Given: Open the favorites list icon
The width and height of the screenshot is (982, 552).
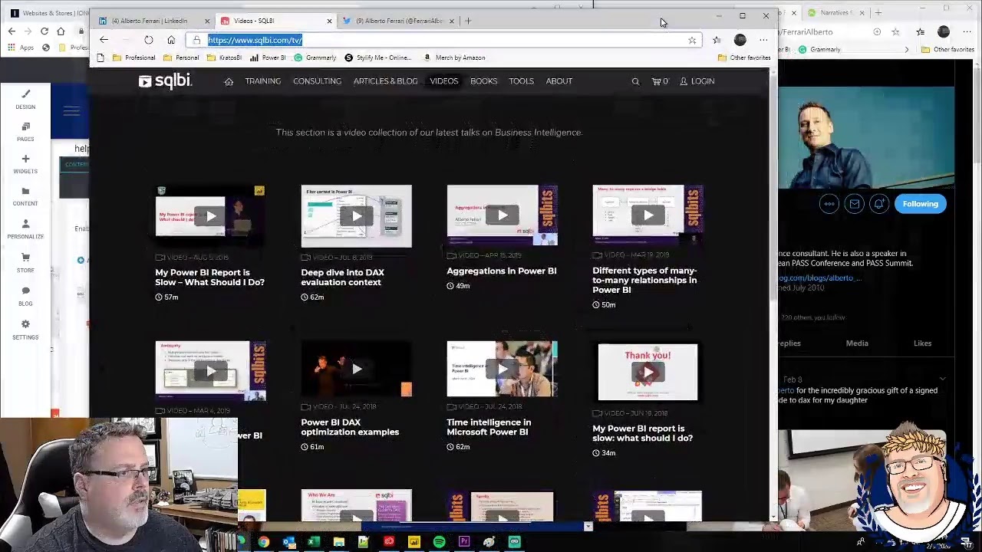Looking at the screenshot, I should coord(717,40).
